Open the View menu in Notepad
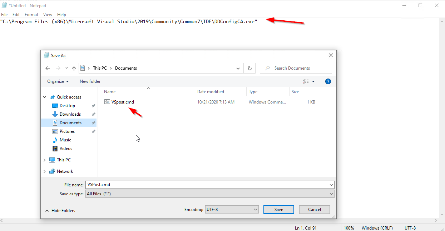The height and width of the screenshot is (231, 445). [48, 15]
